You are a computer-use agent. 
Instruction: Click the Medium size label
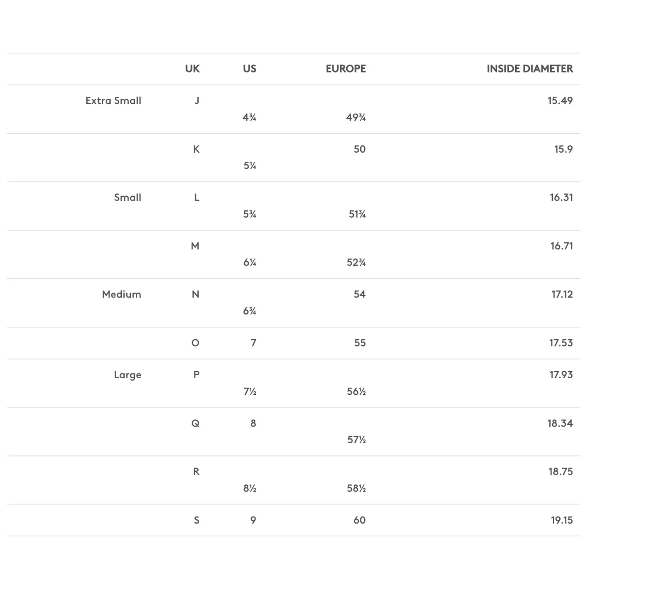(x=121, y=294)
